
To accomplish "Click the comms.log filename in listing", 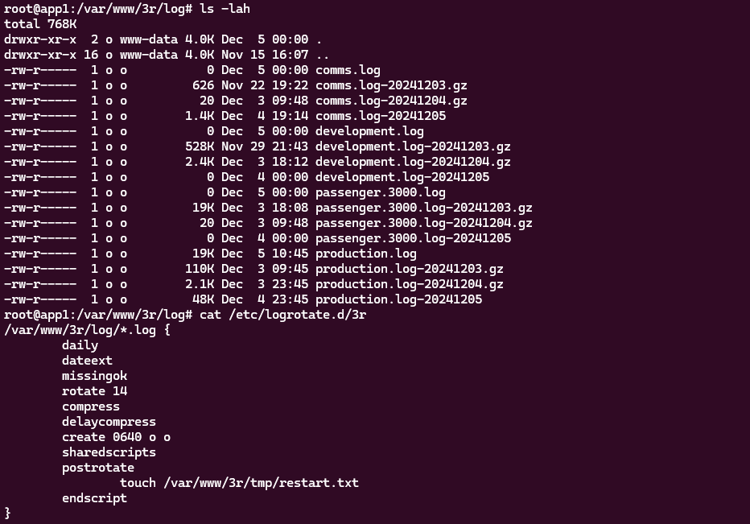I will [x=348, y=70].
